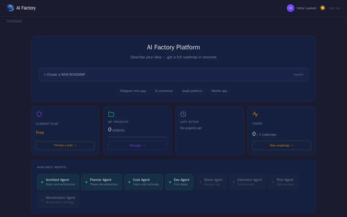347x217 pixels.
Task: Select the Architect Agent card
Action: coord(58,182)
